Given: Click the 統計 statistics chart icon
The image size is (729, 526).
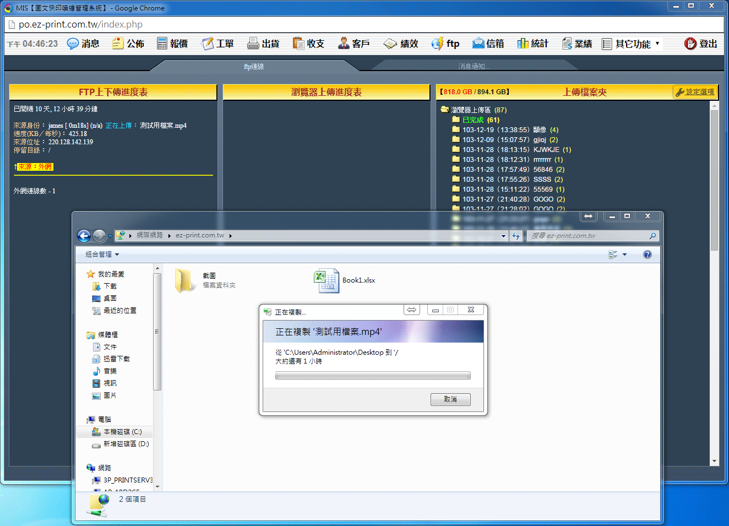Looking at the screenshot, I should pos(523,44).
